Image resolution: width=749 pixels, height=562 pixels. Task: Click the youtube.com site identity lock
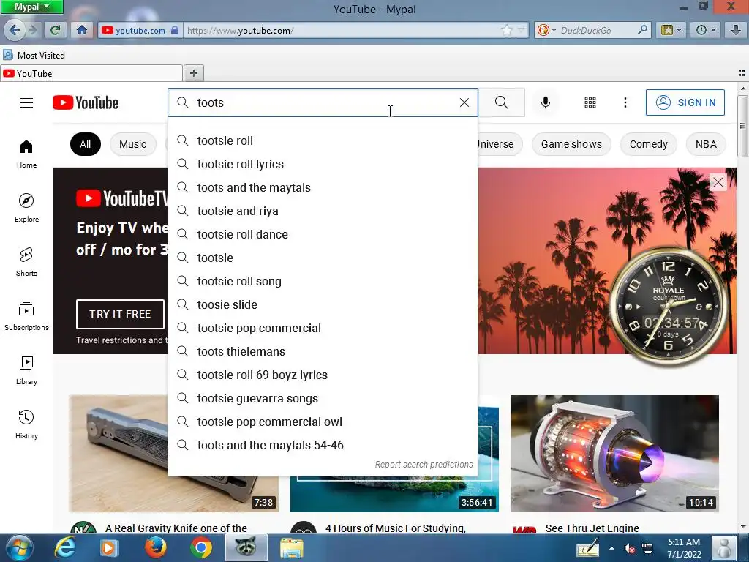click(140, 30)
